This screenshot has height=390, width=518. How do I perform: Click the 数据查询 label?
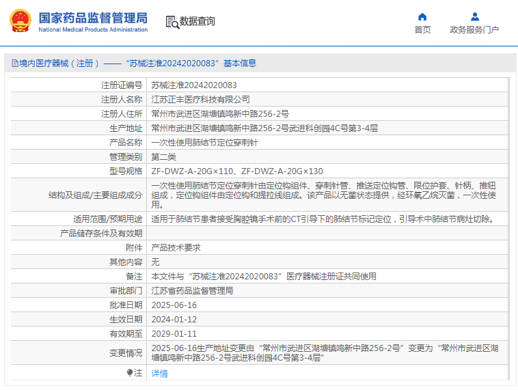tap(197, 21)
